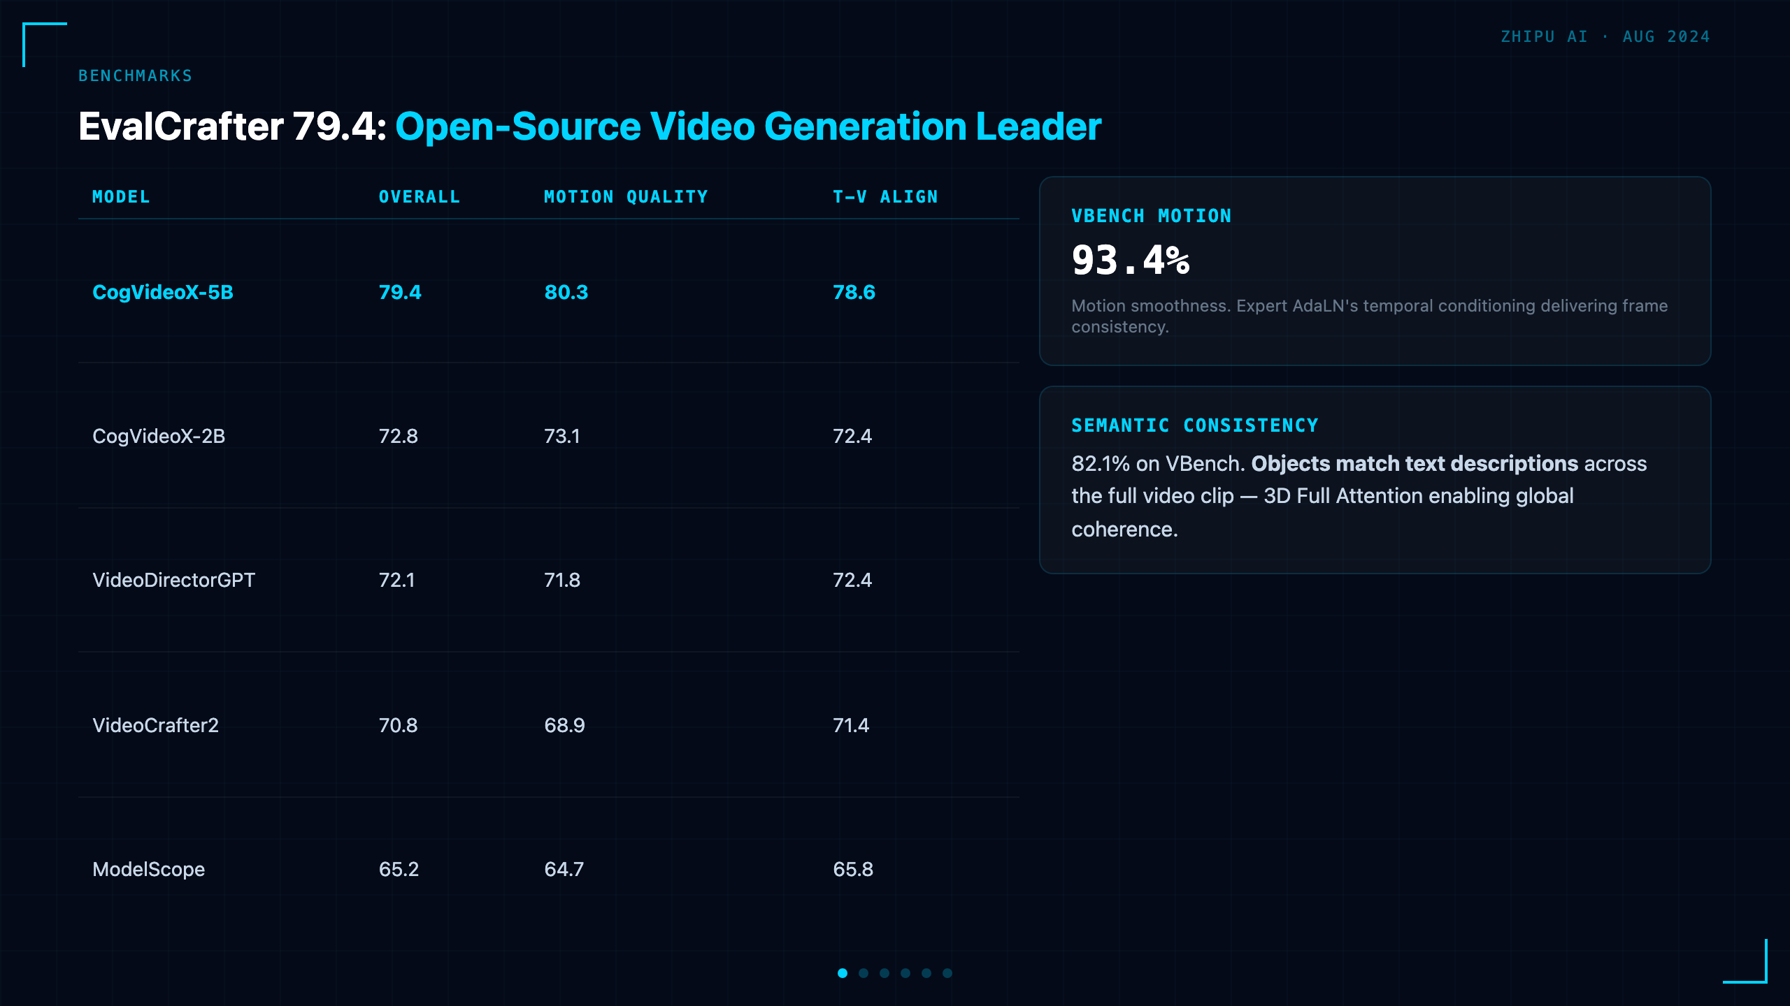Open the fourth slide indicator dot
Image resolution: width=1790 pixels, height=1006 pixels.
pos(905,973)
